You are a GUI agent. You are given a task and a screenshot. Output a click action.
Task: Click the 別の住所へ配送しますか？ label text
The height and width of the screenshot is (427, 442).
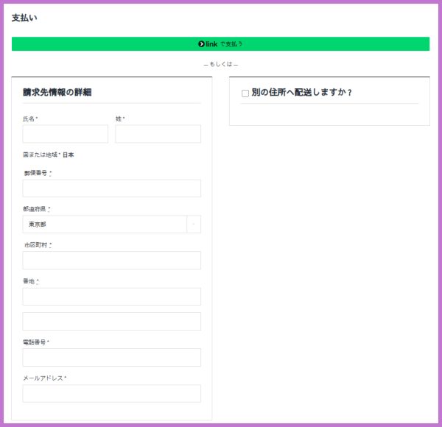coord(301,93)
